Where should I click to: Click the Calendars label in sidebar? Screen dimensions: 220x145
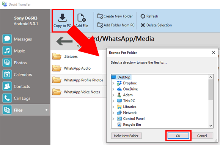23,75
